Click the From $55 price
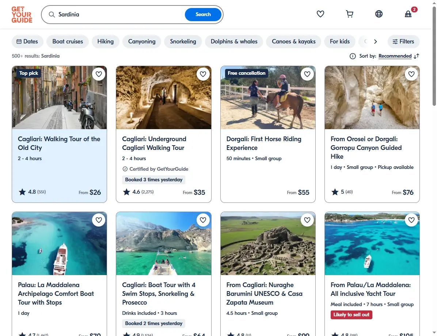Viewport: 437px width, 336px height. [x=298, y=192]
